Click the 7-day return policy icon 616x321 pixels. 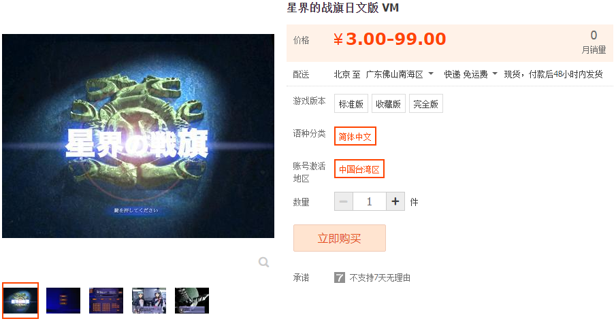(340, 278)
